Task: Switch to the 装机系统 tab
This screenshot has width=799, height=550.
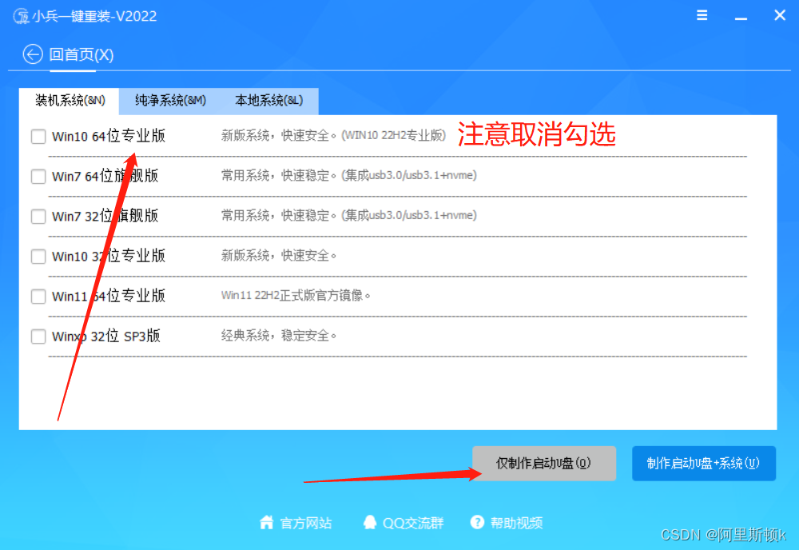Action: coord(70,101)
